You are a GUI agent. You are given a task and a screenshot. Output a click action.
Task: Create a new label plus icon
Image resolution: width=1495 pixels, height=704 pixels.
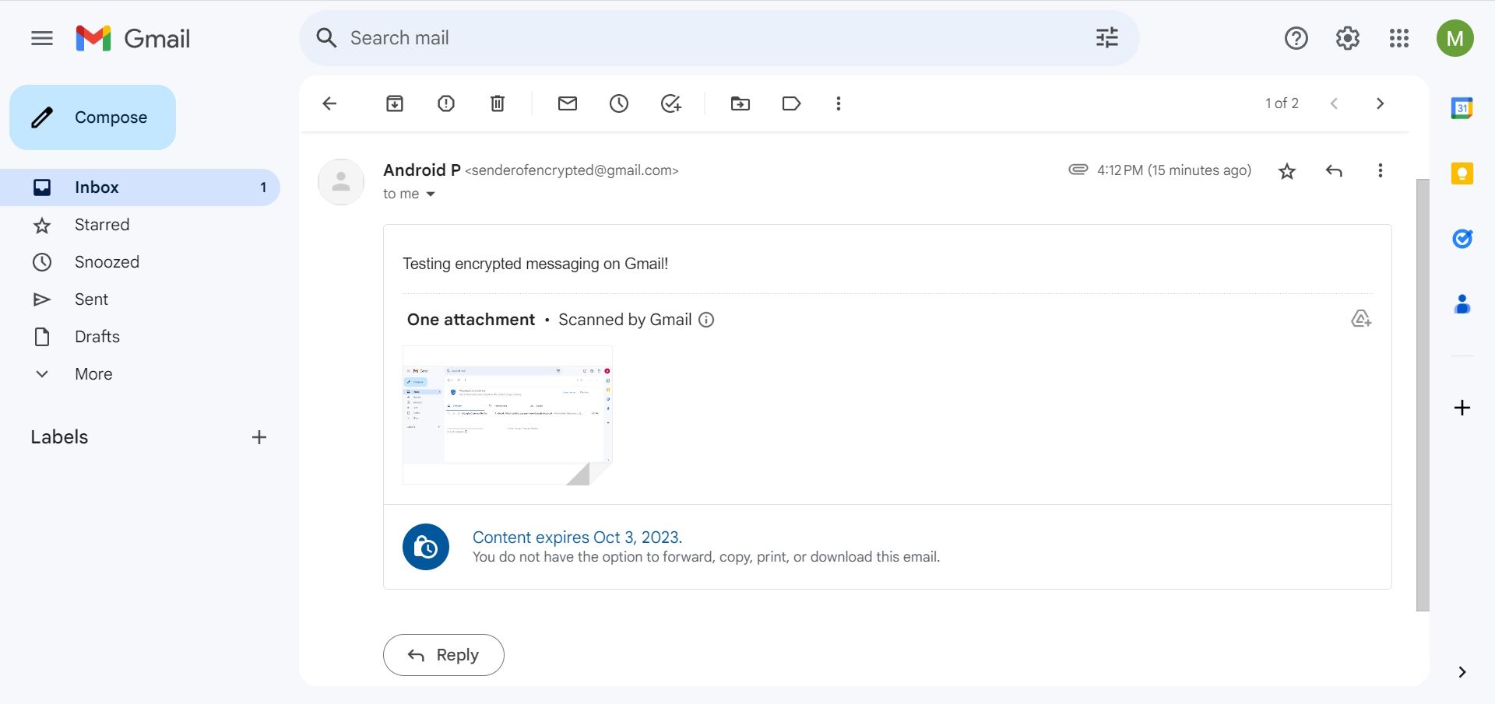[259, 437]
